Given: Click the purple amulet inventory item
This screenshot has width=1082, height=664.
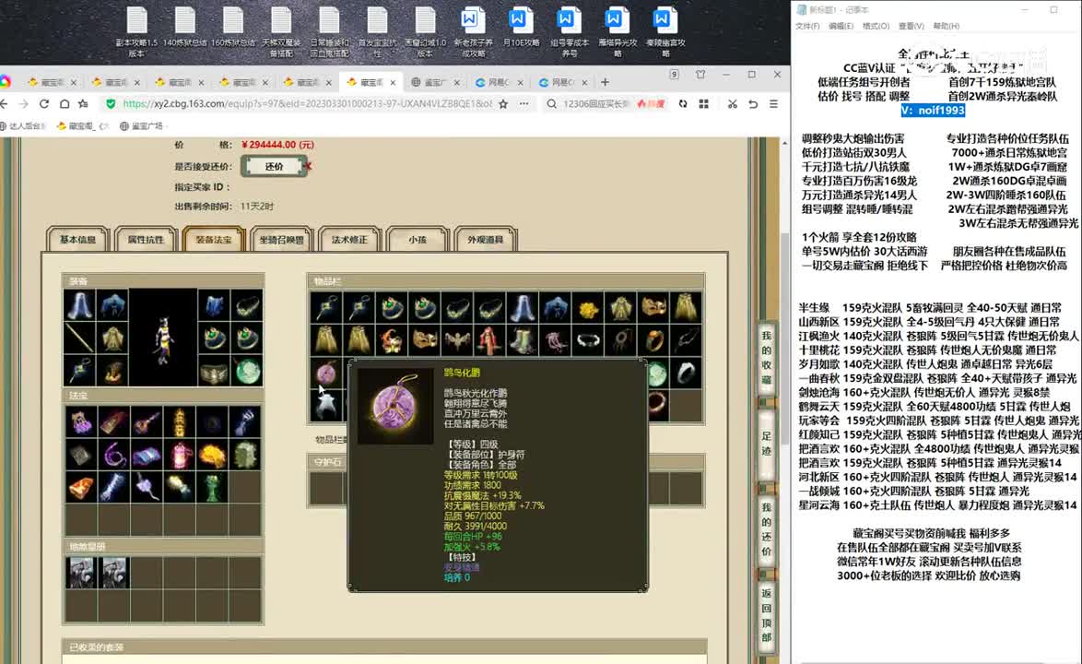Looking at the screenshot, I should pos(325,374).
